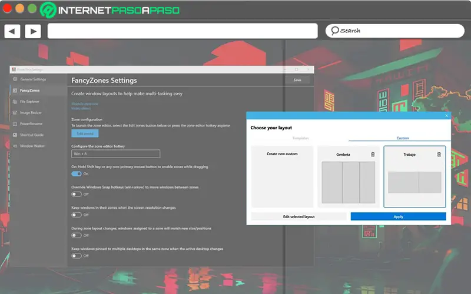Open Image Resizer settings page

pos(31,112)
